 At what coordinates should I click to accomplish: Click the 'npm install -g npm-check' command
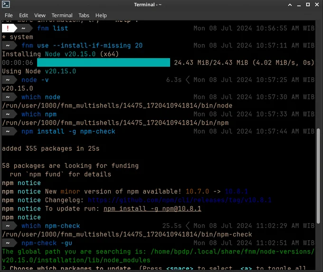pyautogui.click(x=68, y=131)
